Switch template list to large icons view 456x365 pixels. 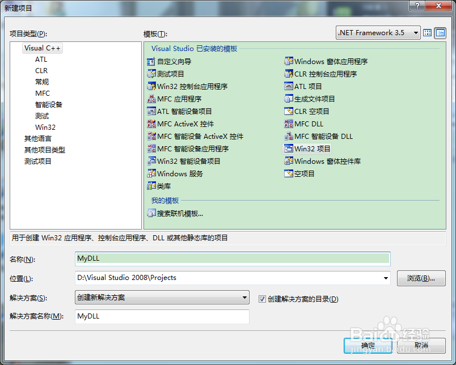[x=427, y=33]
